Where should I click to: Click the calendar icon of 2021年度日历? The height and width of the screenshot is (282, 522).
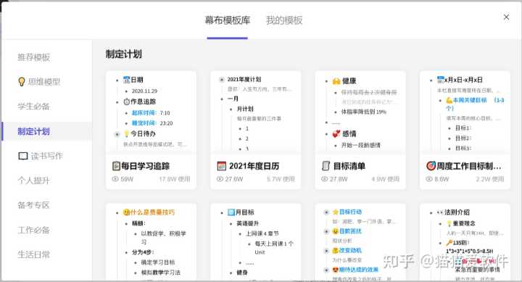[x=221, y=166]
